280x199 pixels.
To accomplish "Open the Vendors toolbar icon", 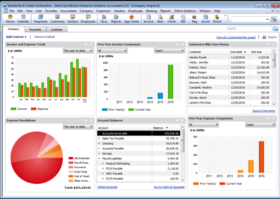I will click(x=72, y=19).
